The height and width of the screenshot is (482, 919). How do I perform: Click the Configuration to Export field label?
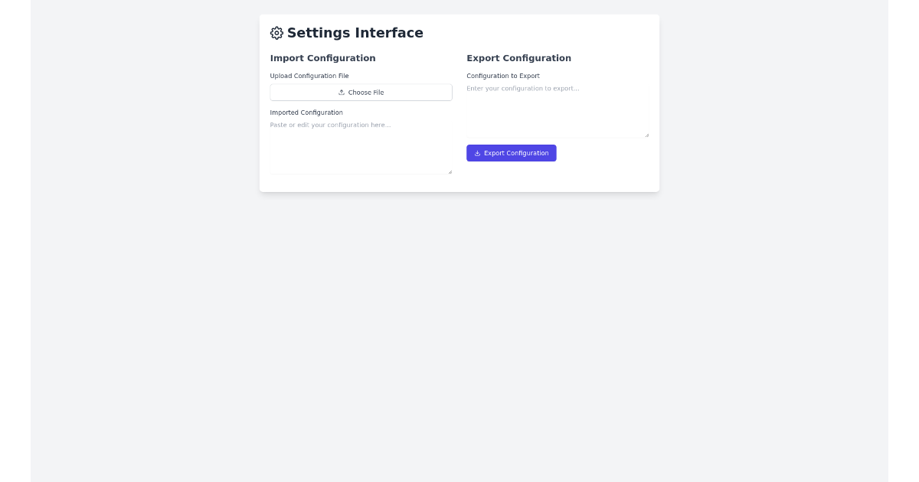[x=503, y=76]
